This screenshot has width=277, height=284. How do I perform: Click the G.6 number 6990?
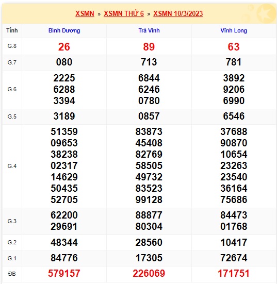point(234,101)
